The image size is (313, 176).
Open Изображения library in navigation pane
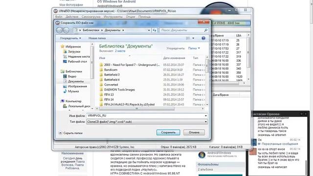(75, 86)
